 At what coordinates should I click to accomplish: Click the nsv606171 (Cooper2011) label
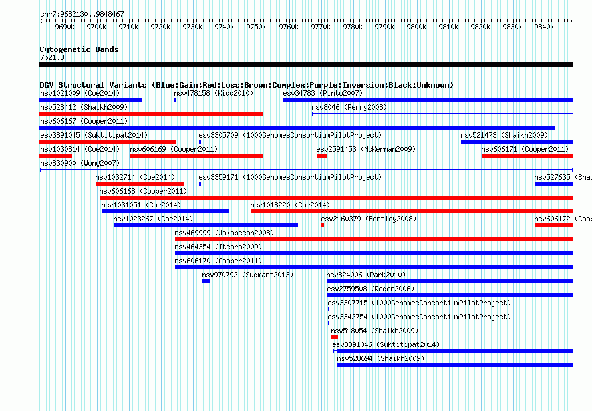(525, 149)
